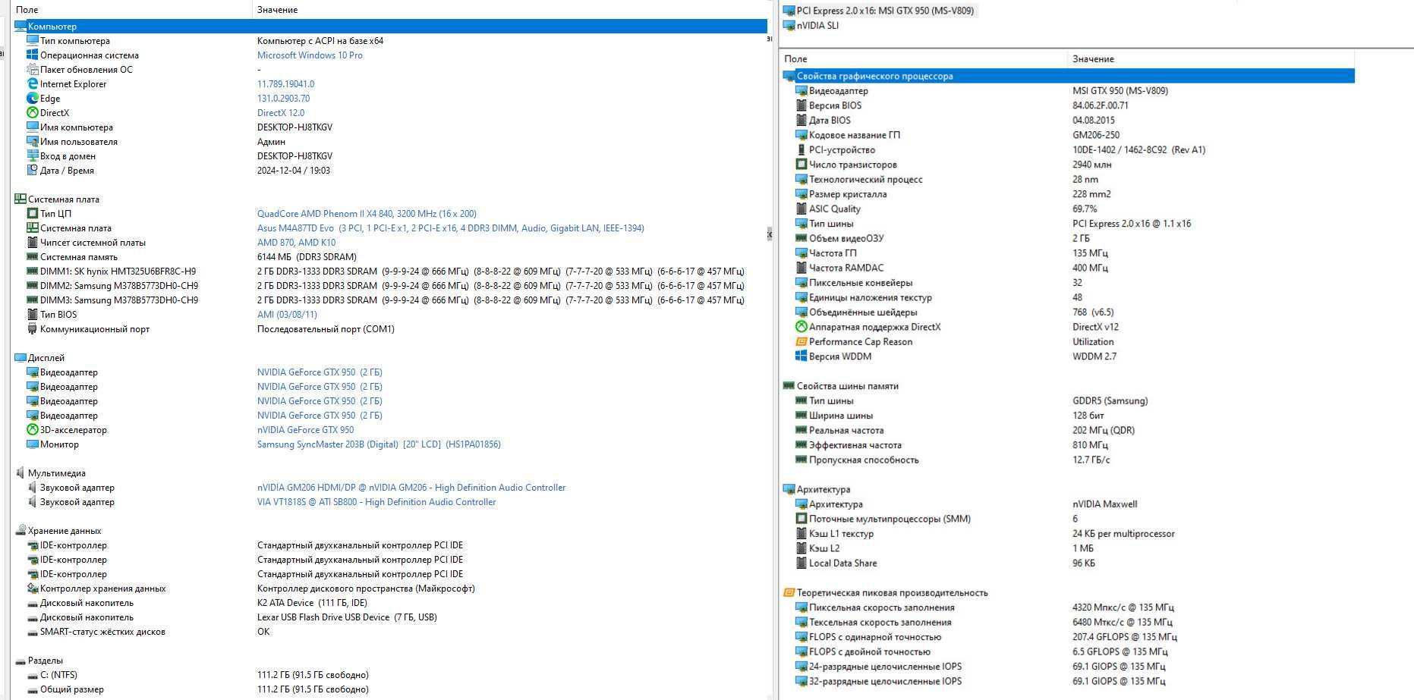1414x700 pixels.
Task: Click the DIMM1: SK hynix memory icon
Action: (32, 271)
